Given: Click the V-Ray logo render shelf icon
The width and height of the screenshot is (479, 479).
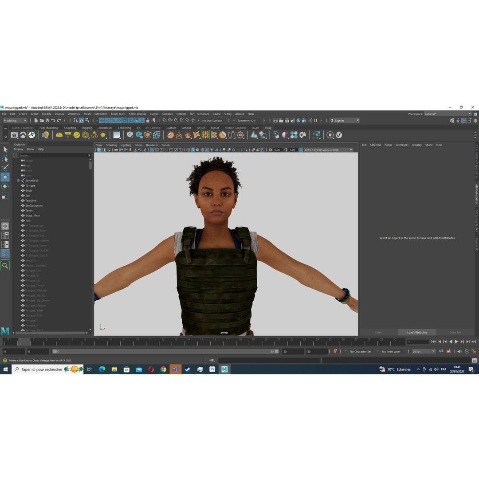Looking at the screenshot, I should (339, 135).
